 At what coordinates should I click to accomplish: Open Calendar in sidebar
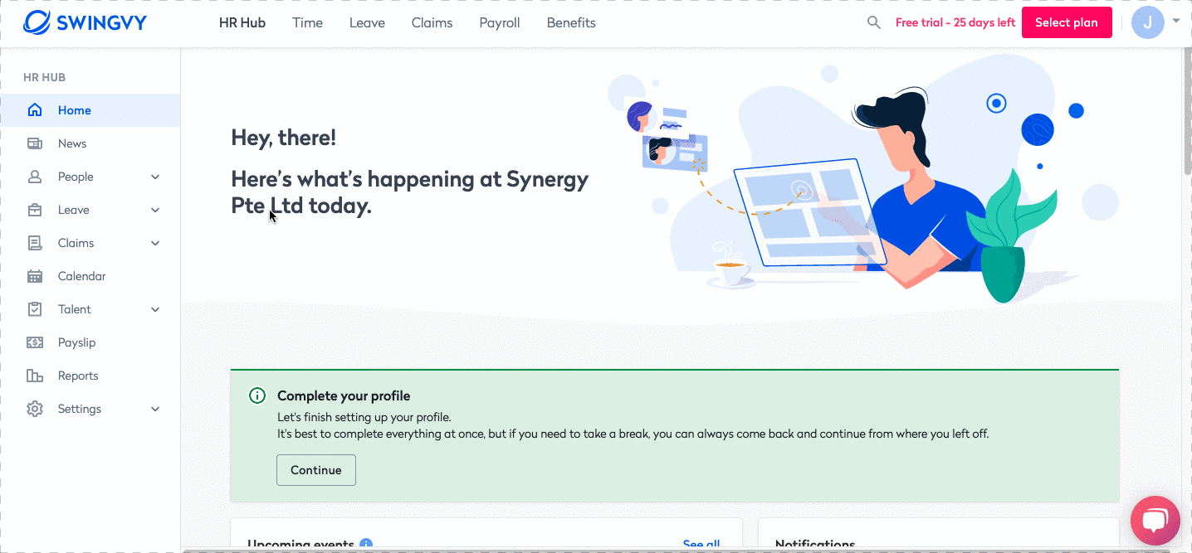click(90, 276)
